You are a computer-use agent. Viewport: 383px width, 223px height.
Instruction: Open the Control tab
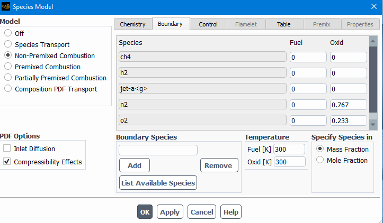[208, 24]
